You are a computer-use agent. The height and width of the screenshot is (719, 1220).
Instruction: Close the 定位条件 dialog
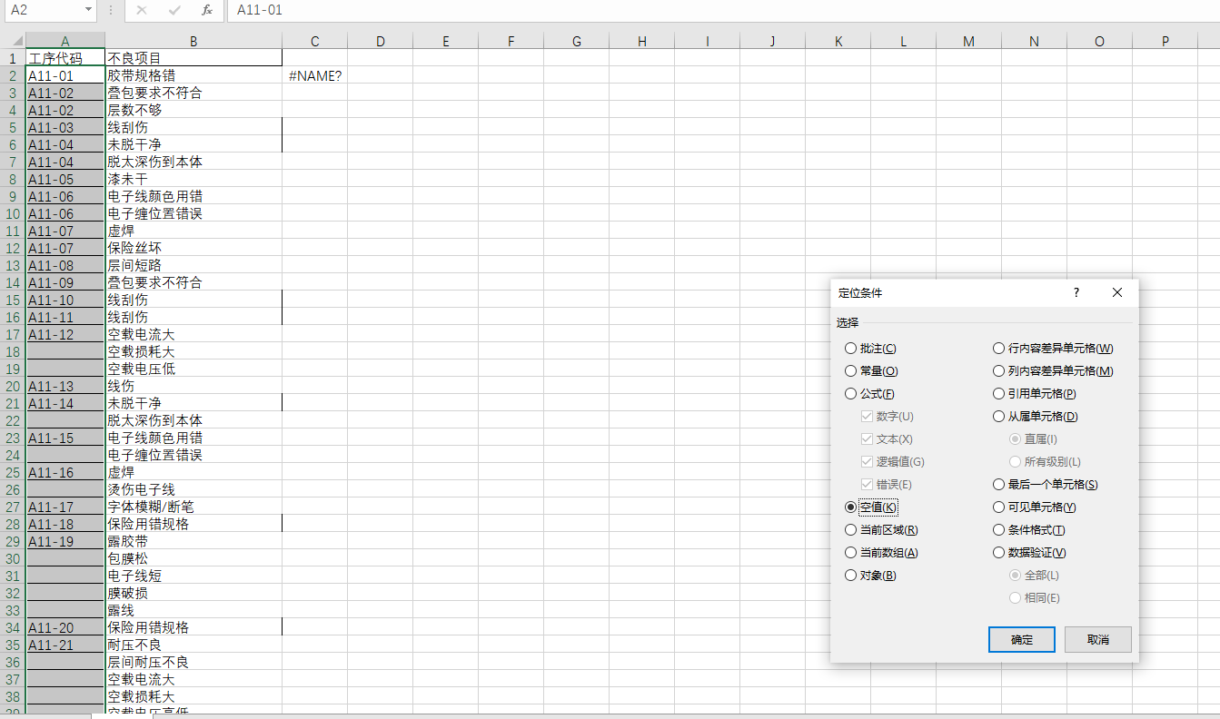click(x=1117, y=293)
